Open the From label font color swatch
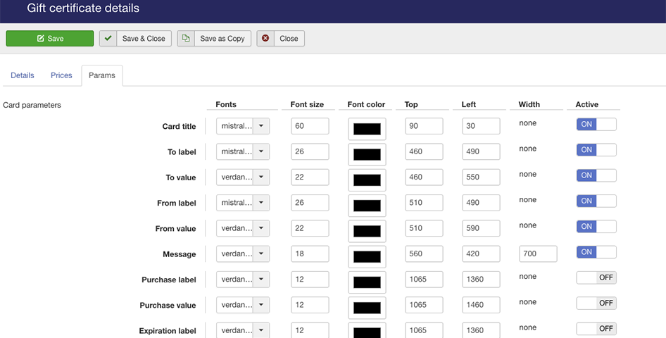 (x=367, y=206)
